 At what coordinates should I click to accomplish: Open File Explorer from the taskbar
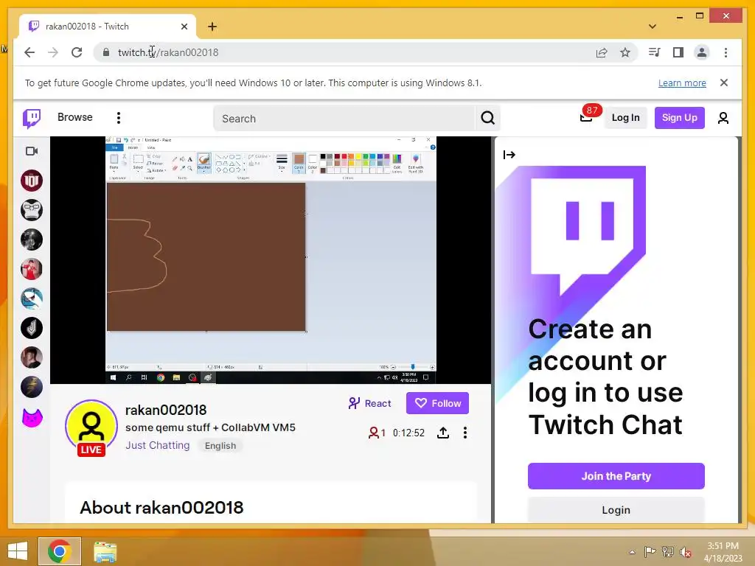pyautogui.click(x=105, y=551)
